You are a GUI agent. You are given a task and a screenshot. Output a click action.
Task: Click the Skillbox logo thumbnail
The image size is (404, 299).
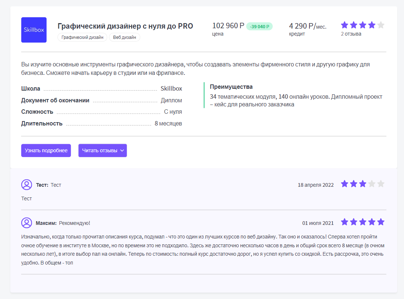point(34,30)
